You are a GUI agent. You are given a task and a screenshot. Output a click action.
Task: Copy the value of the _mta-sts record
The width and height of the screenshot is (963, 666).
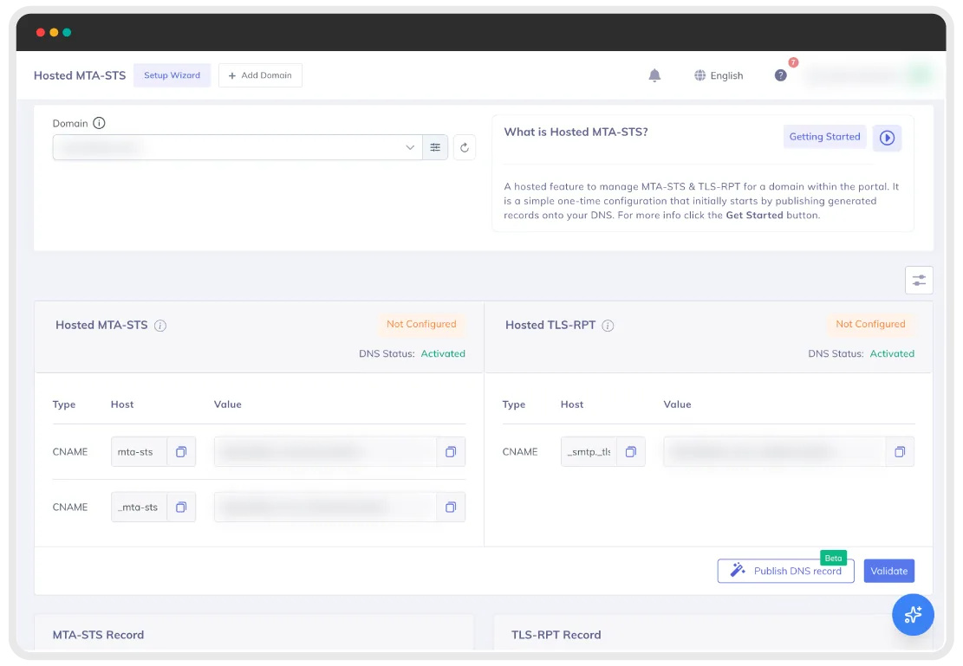(451, 507)
